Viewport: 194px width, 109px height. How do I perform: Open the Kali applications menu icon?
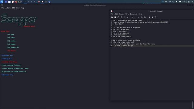[x=2, y=2]
